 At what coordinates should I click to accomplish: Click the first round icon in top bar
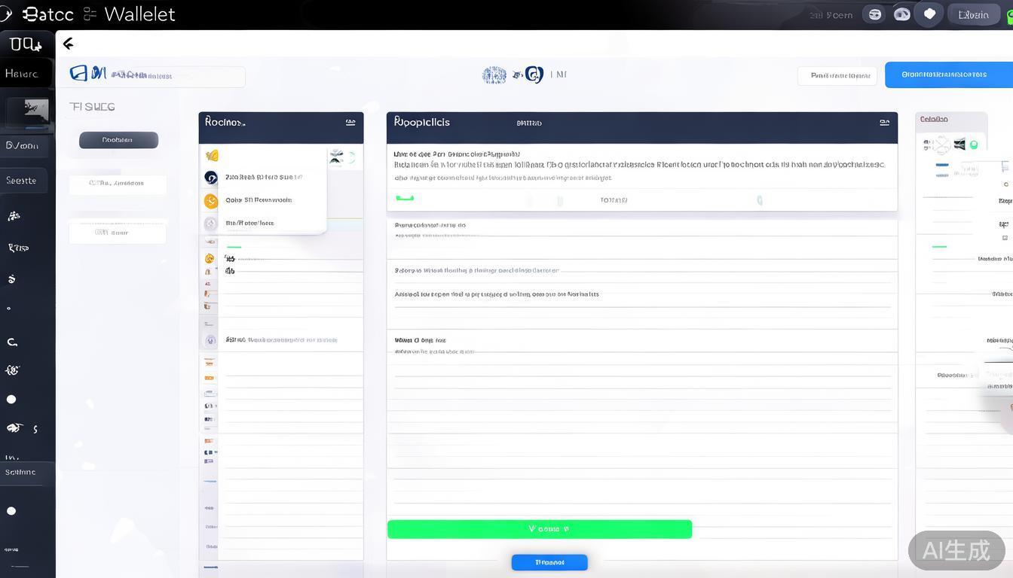click(x=874, y=14)
